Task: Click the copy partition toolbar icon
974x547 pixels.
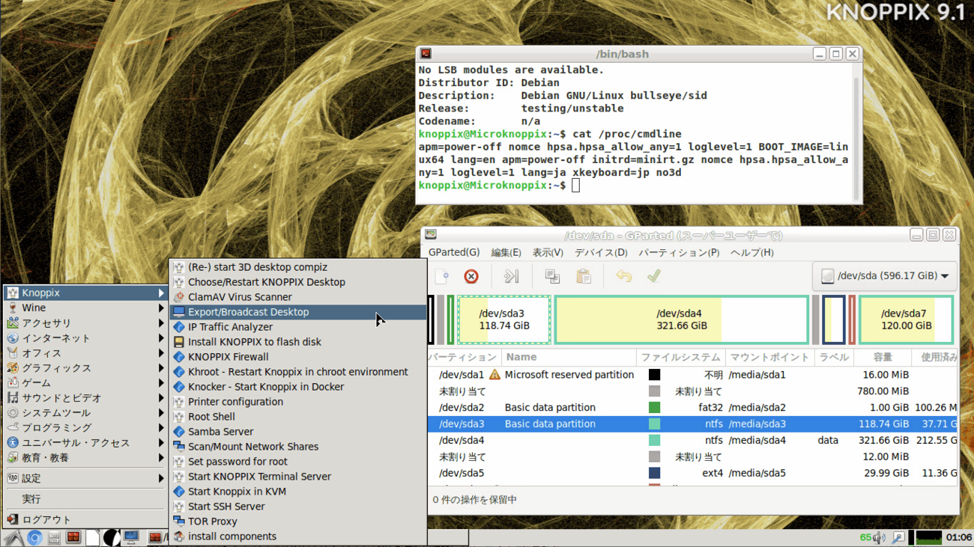Action: pyautogui.click(x=552, y=276)
